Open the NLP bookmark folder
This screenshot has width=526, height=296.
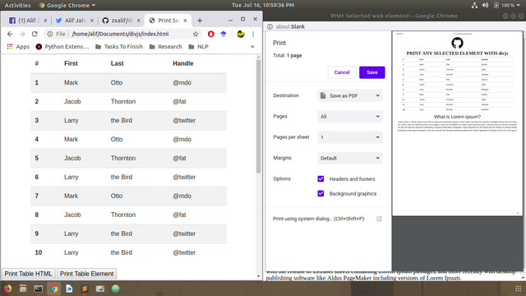point(199,47)
